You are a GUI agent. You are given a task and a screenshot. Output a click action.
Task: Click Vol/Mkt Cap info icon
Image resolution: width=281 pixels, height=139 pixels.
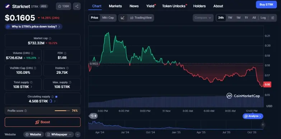coord(35,68)
